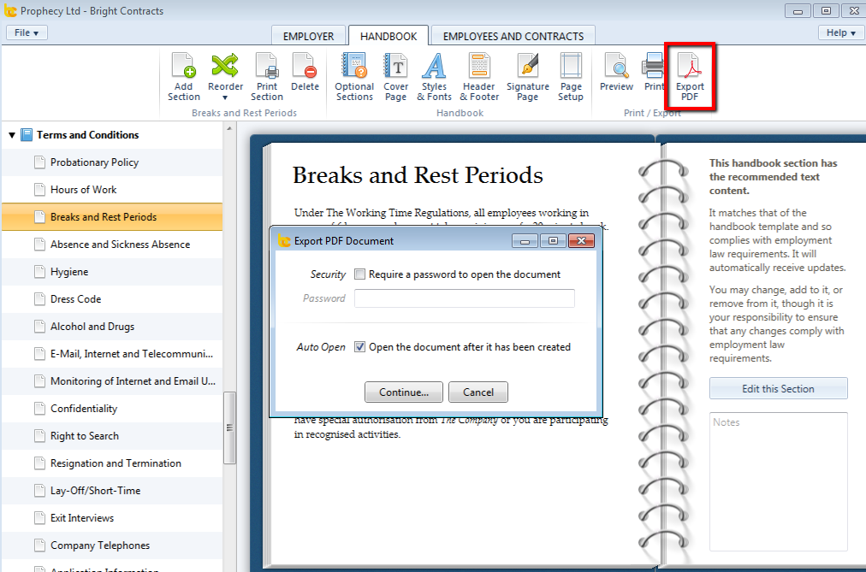Maximize the Export PDF Document dialog

[x=553, y=241]
